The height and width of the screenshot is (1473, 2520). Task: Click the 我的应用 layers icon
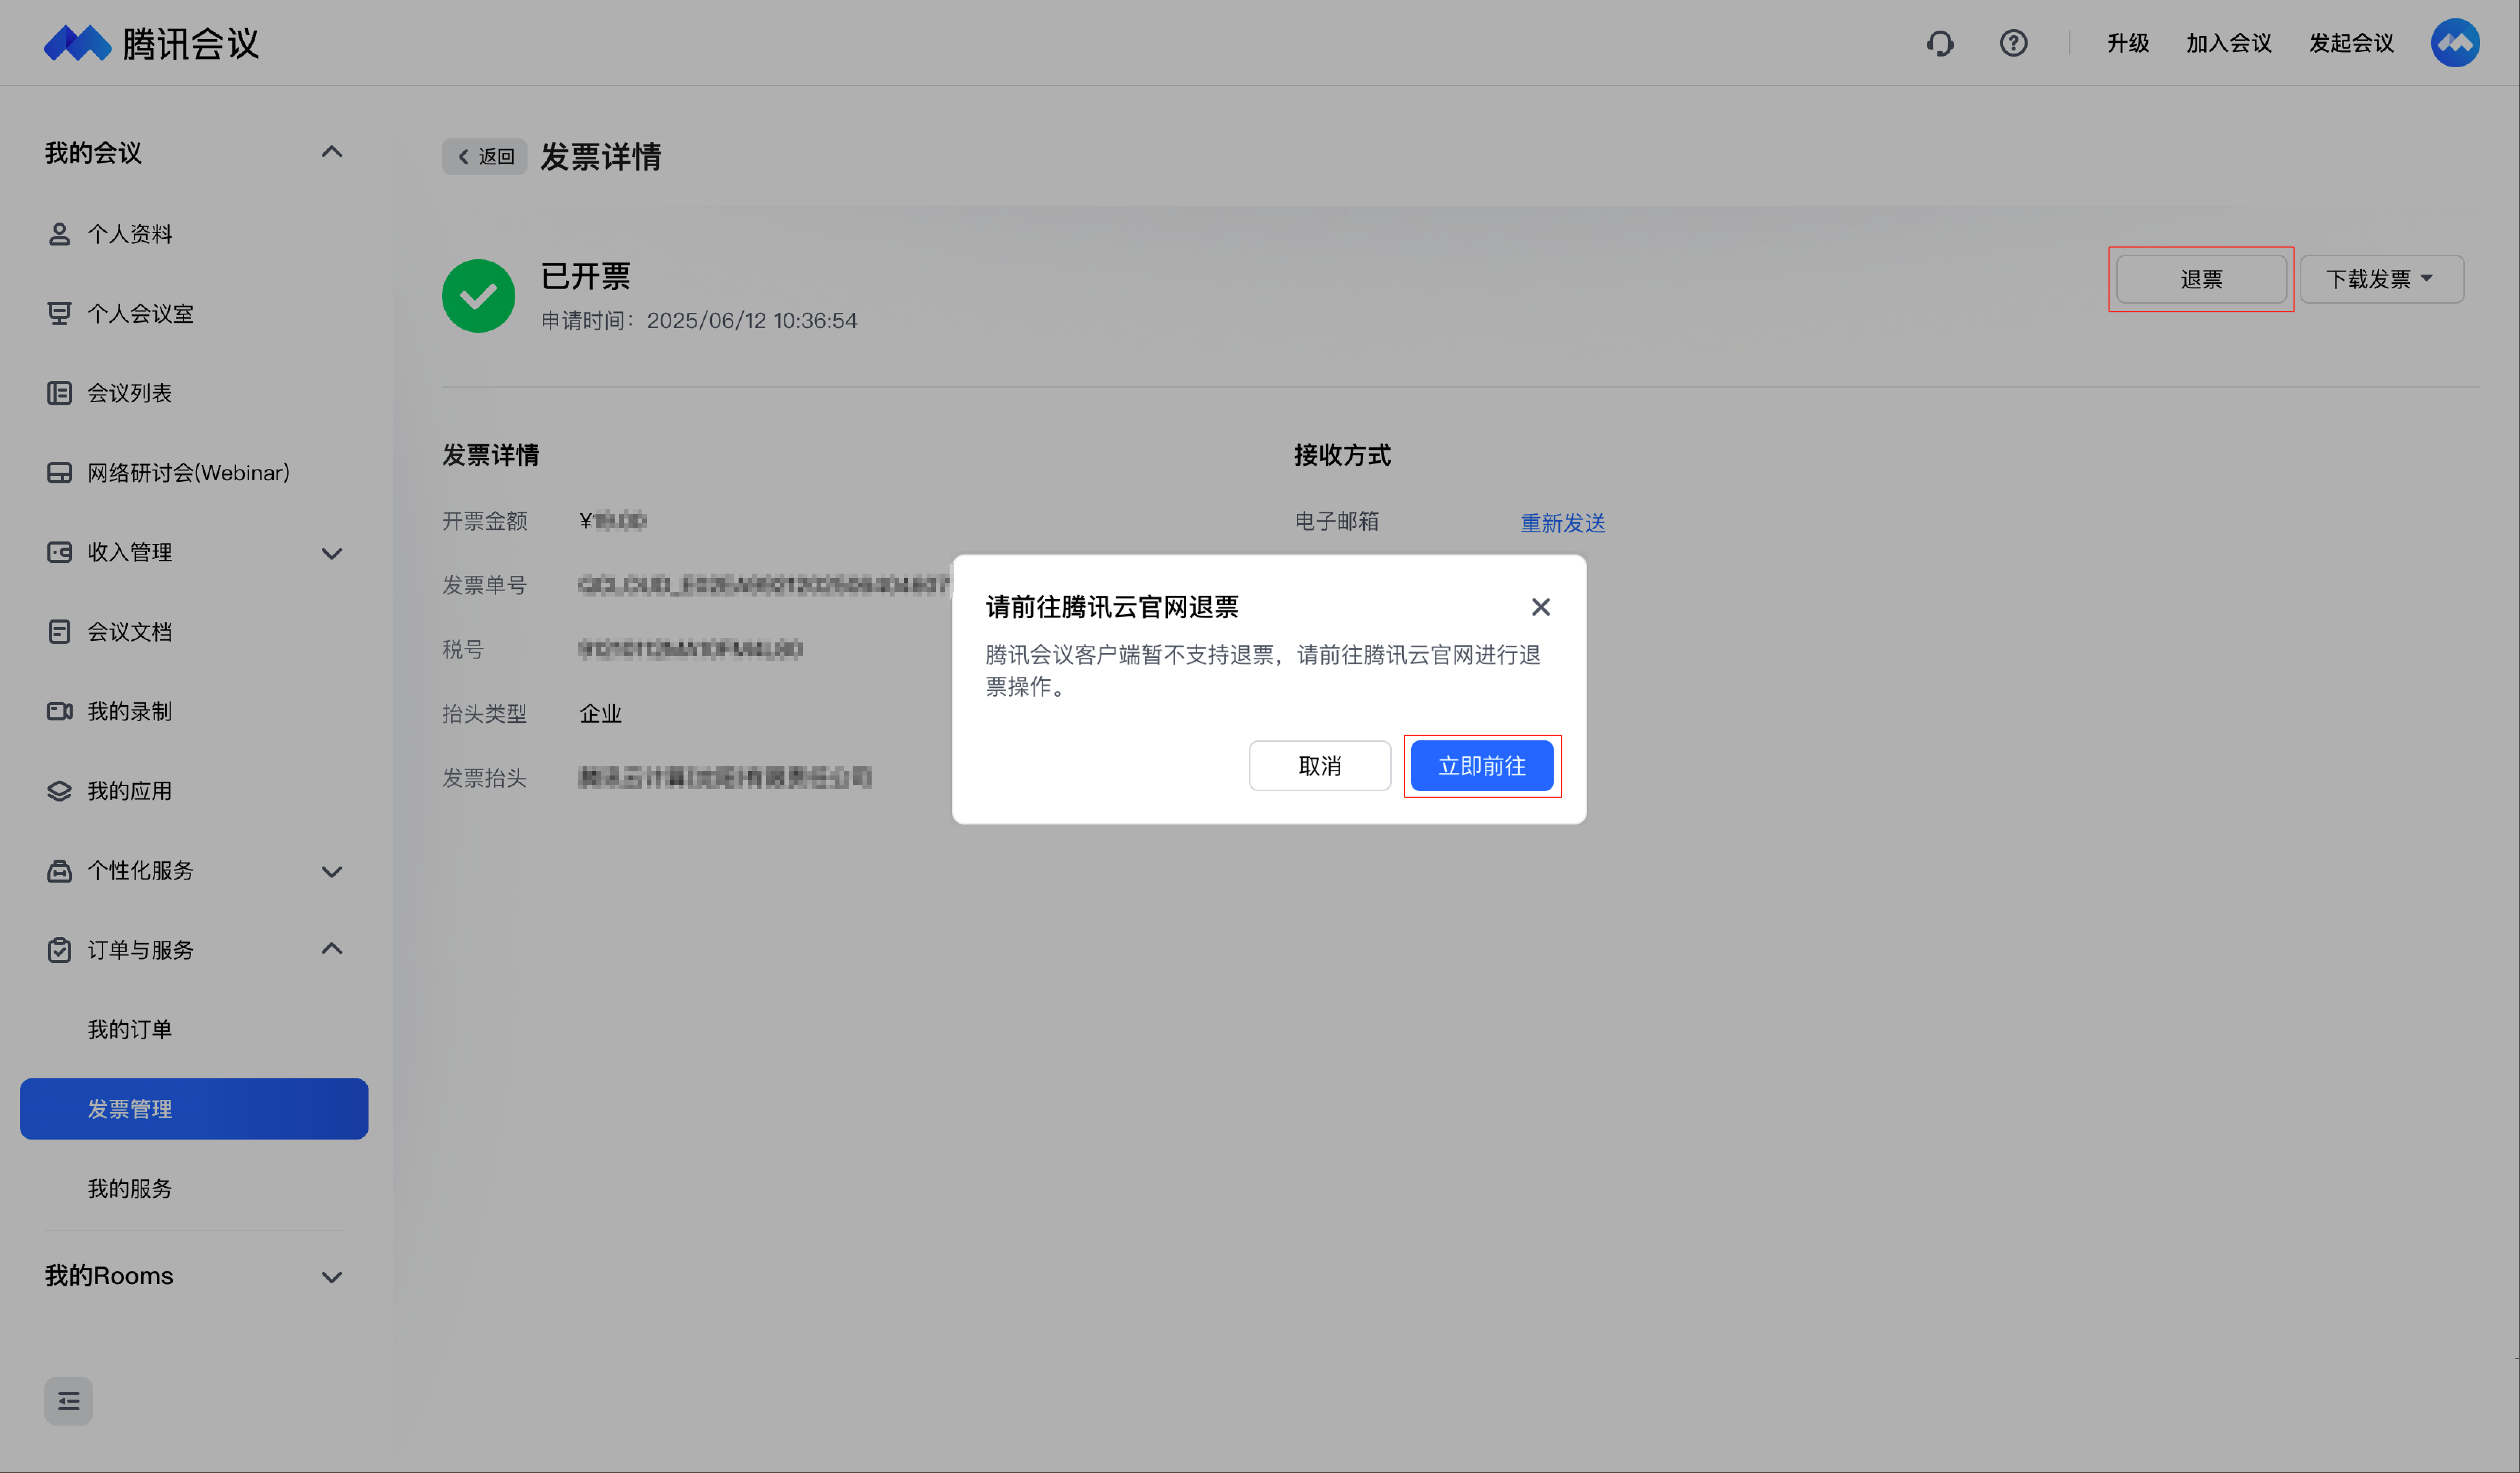(59, 791)
